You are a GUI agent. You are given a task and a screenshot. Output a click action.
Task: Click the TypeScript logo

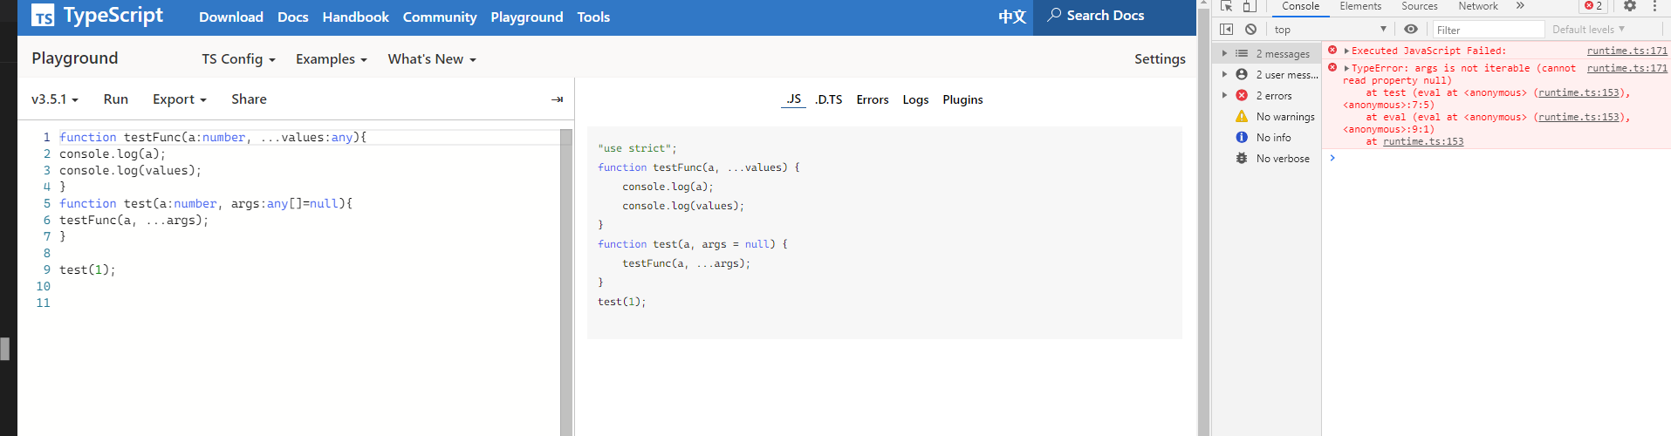click(x=97, y=16)
